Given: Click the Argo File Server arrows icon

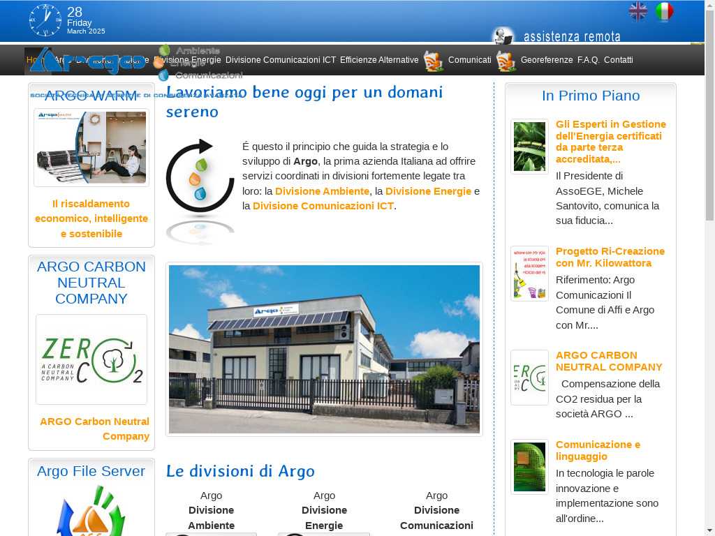Looking at the screenshot, I should pyautogui.click(x=91, y=510).
